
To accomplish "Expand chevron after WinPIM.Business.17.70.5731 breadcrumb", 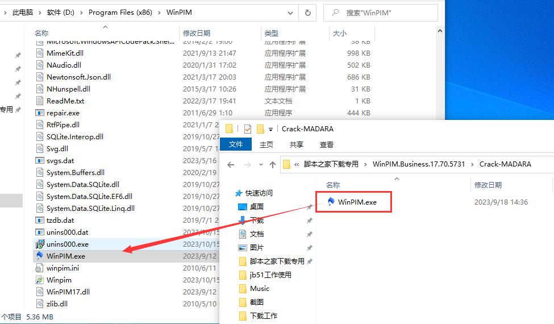I will click(x=472, y=164).
